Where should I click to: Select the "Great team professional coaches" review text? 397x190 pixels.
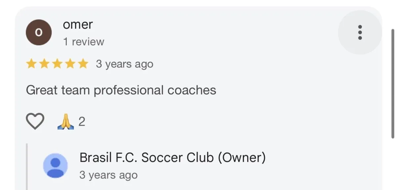pyautogui.click(x=121, y=90)
